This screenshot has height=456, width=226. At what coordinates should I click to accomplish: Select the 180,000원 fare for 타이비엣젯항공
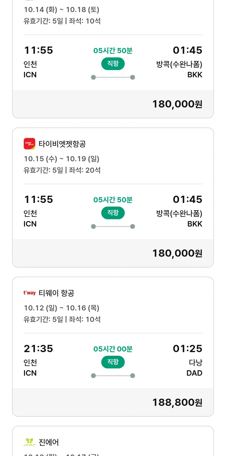click(x=177, y=253)
